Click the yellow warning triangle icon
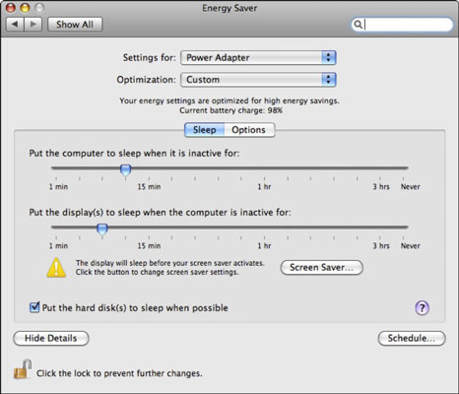 click(56, 268)
